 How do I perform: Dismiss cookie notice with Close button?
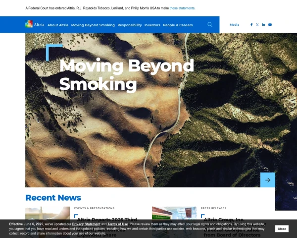click(x=282, y=229)
